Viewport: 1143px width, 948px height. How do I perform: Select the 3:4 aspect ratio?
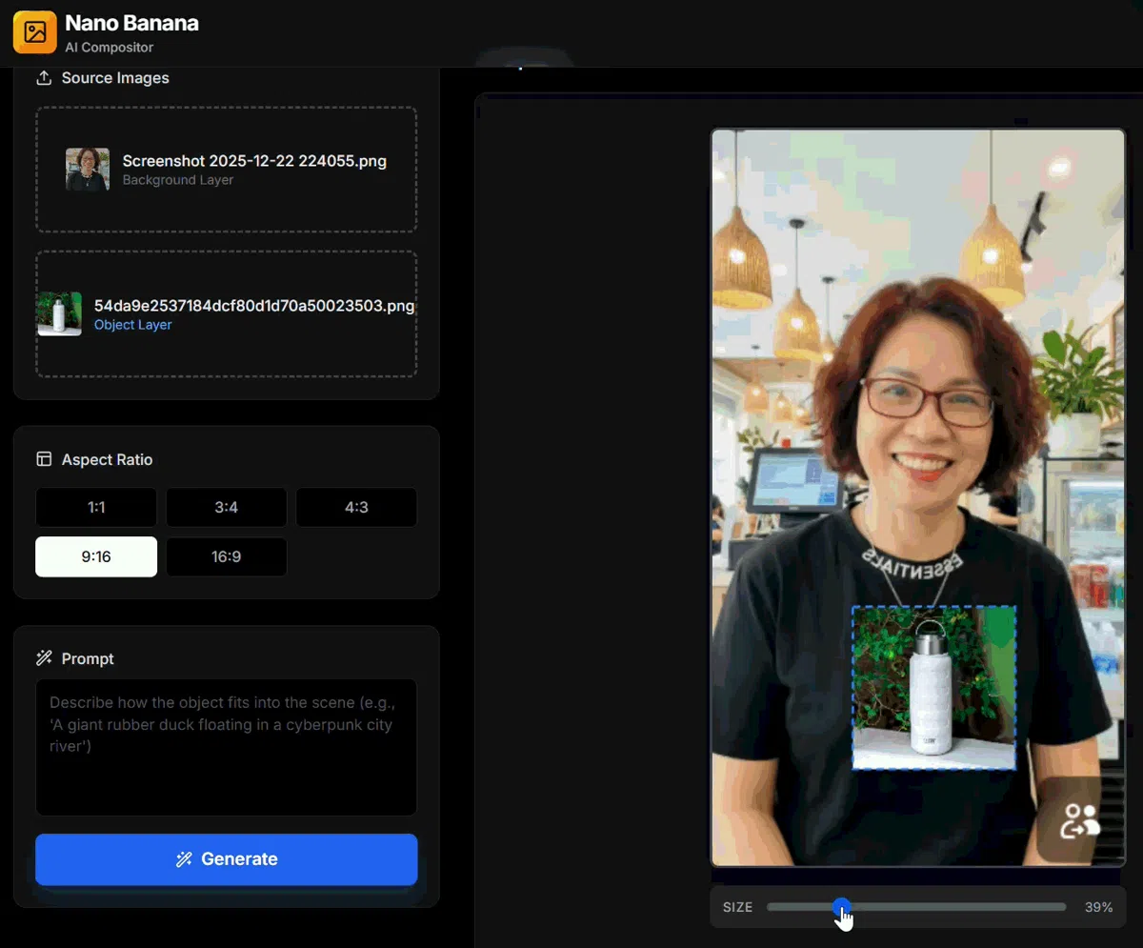(227, 507)
